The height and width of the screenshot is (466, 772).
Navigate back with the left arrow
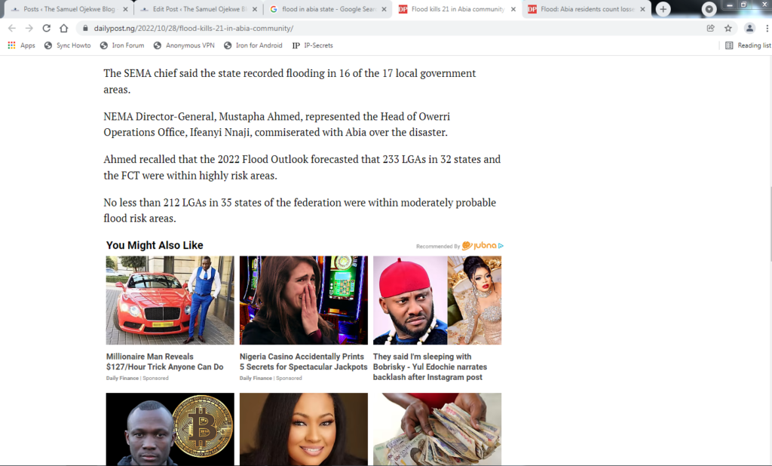[x=12, y=28]
